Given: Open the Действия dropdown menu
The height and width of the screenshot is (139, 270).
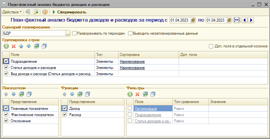Looking at the screenshot, I should point(12,12).
